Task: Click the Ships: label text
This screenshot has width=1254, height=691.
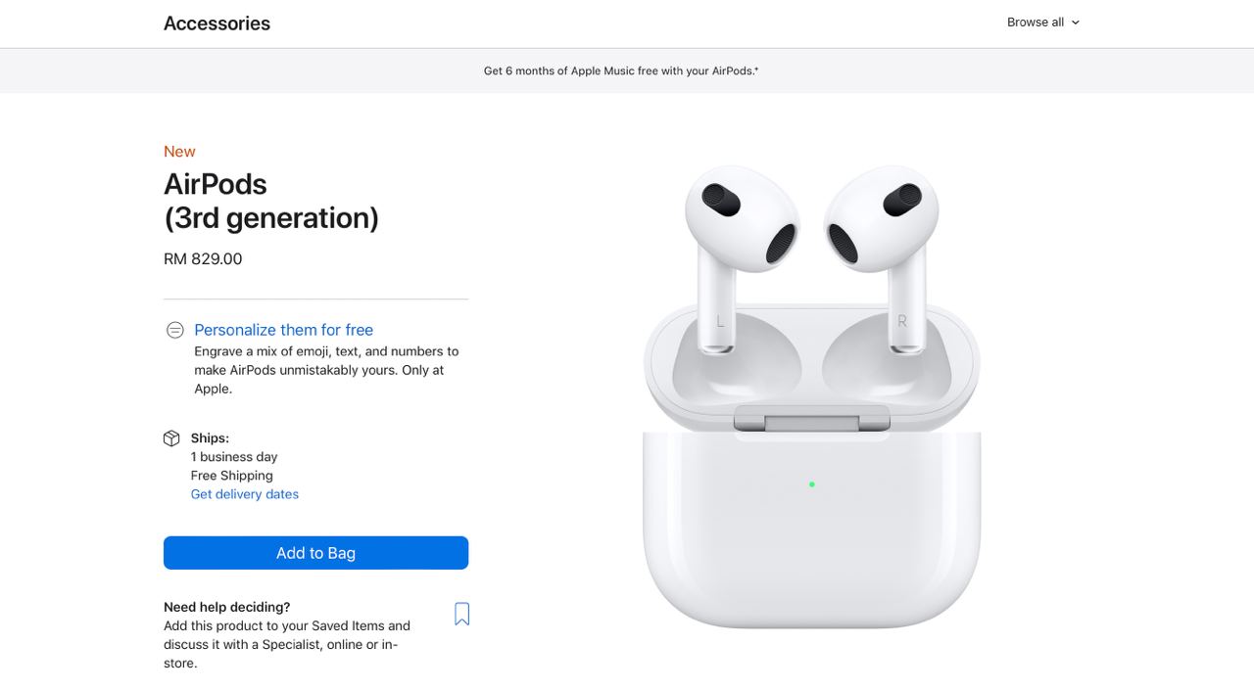Action: coord(210,438)
